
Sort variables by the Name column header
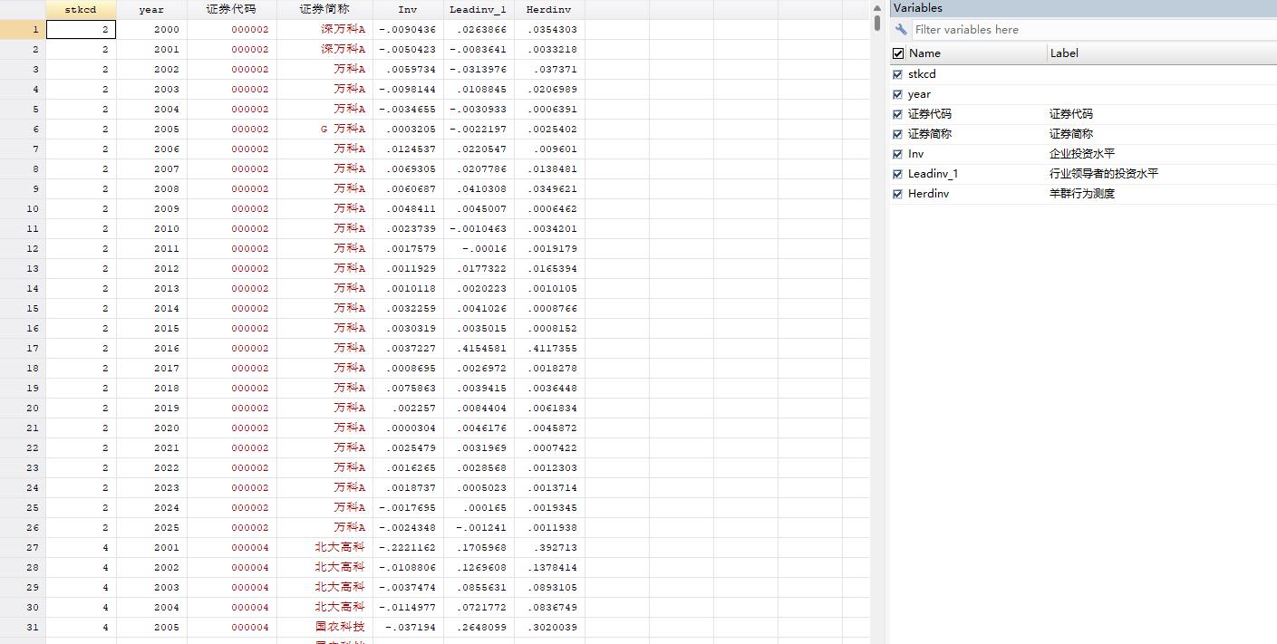977,53
